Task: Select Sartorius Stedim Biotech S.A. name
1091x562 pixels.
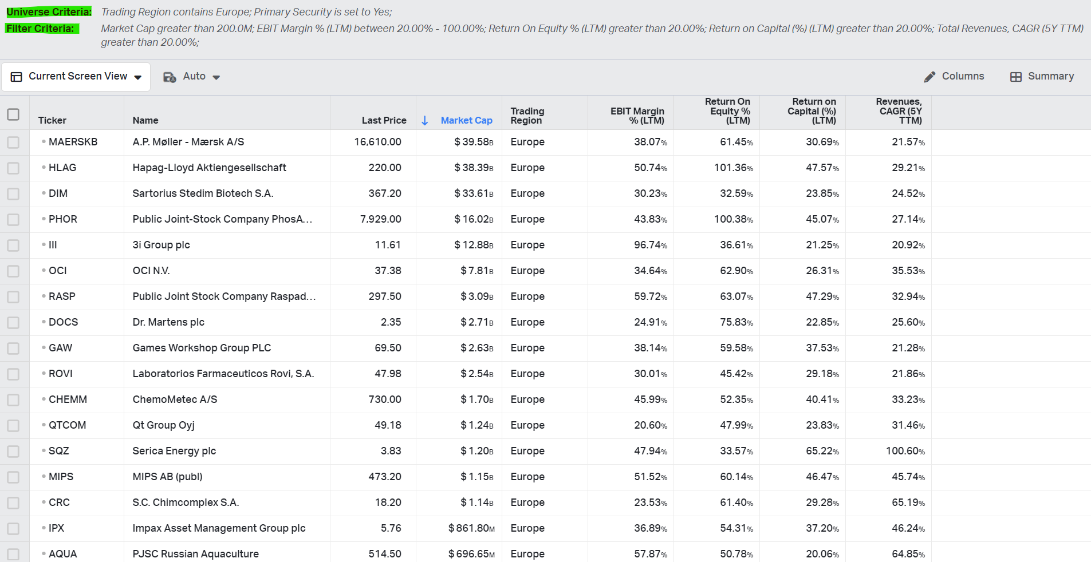Action: 203,193
